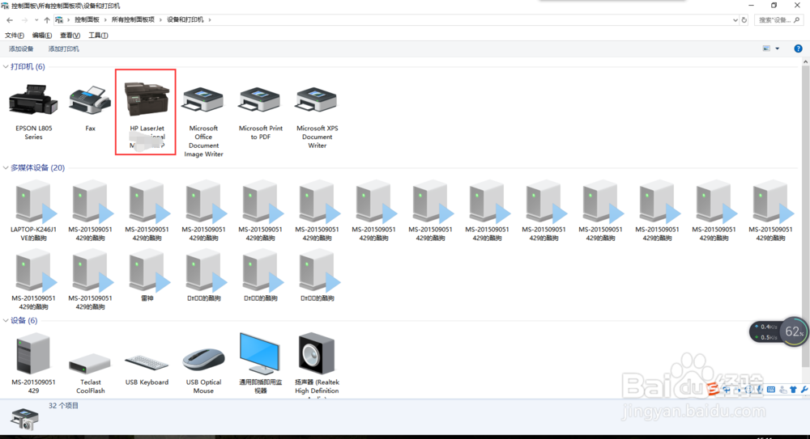Restore down the window
This screenshot has width=810, height=439.
pyautogui.click(x=774, y=5)
